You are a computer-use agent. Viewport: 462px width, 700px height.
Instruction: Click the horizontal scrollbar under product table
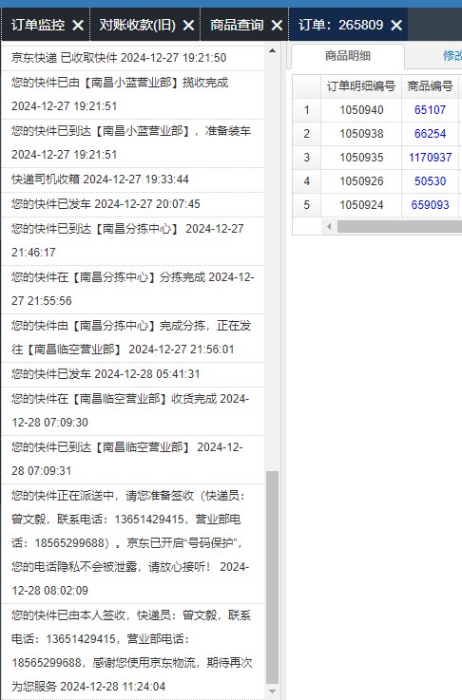click(399, 226)
